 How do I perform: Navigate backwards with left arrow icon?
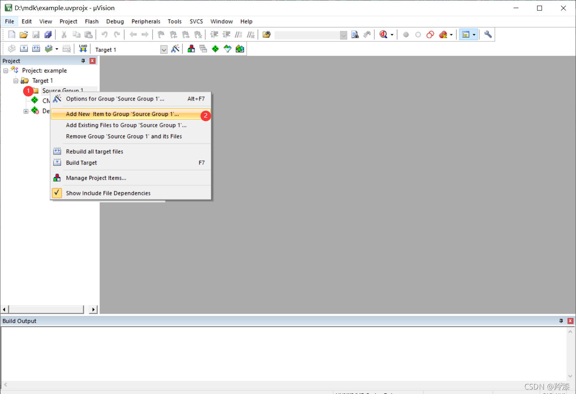133,34
